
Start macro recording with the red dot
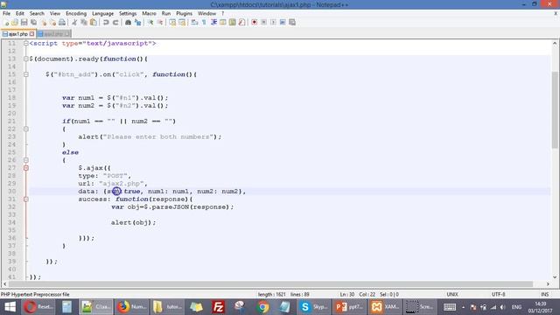point(255,23)
